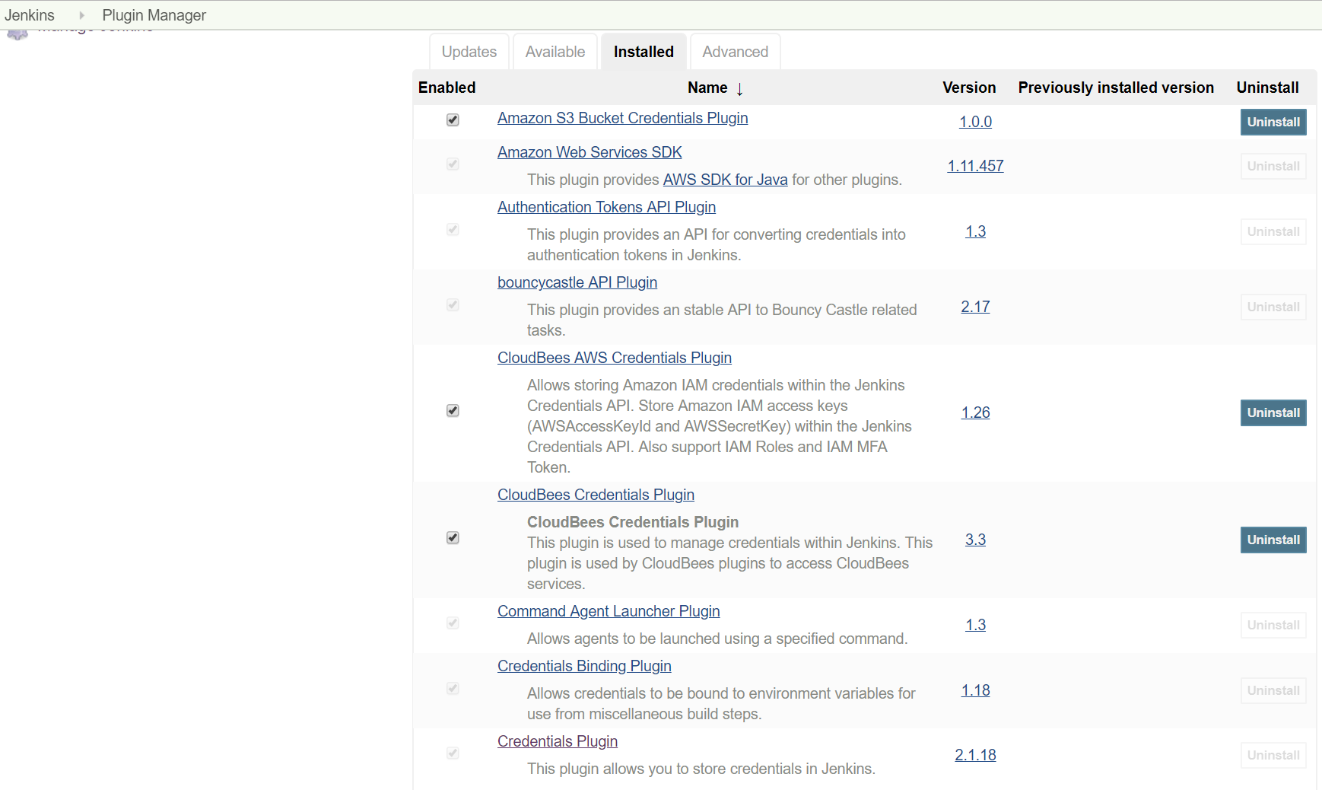
Task: Open Plugin Manager breadcrumb link
Action: [x=154, y=15]
